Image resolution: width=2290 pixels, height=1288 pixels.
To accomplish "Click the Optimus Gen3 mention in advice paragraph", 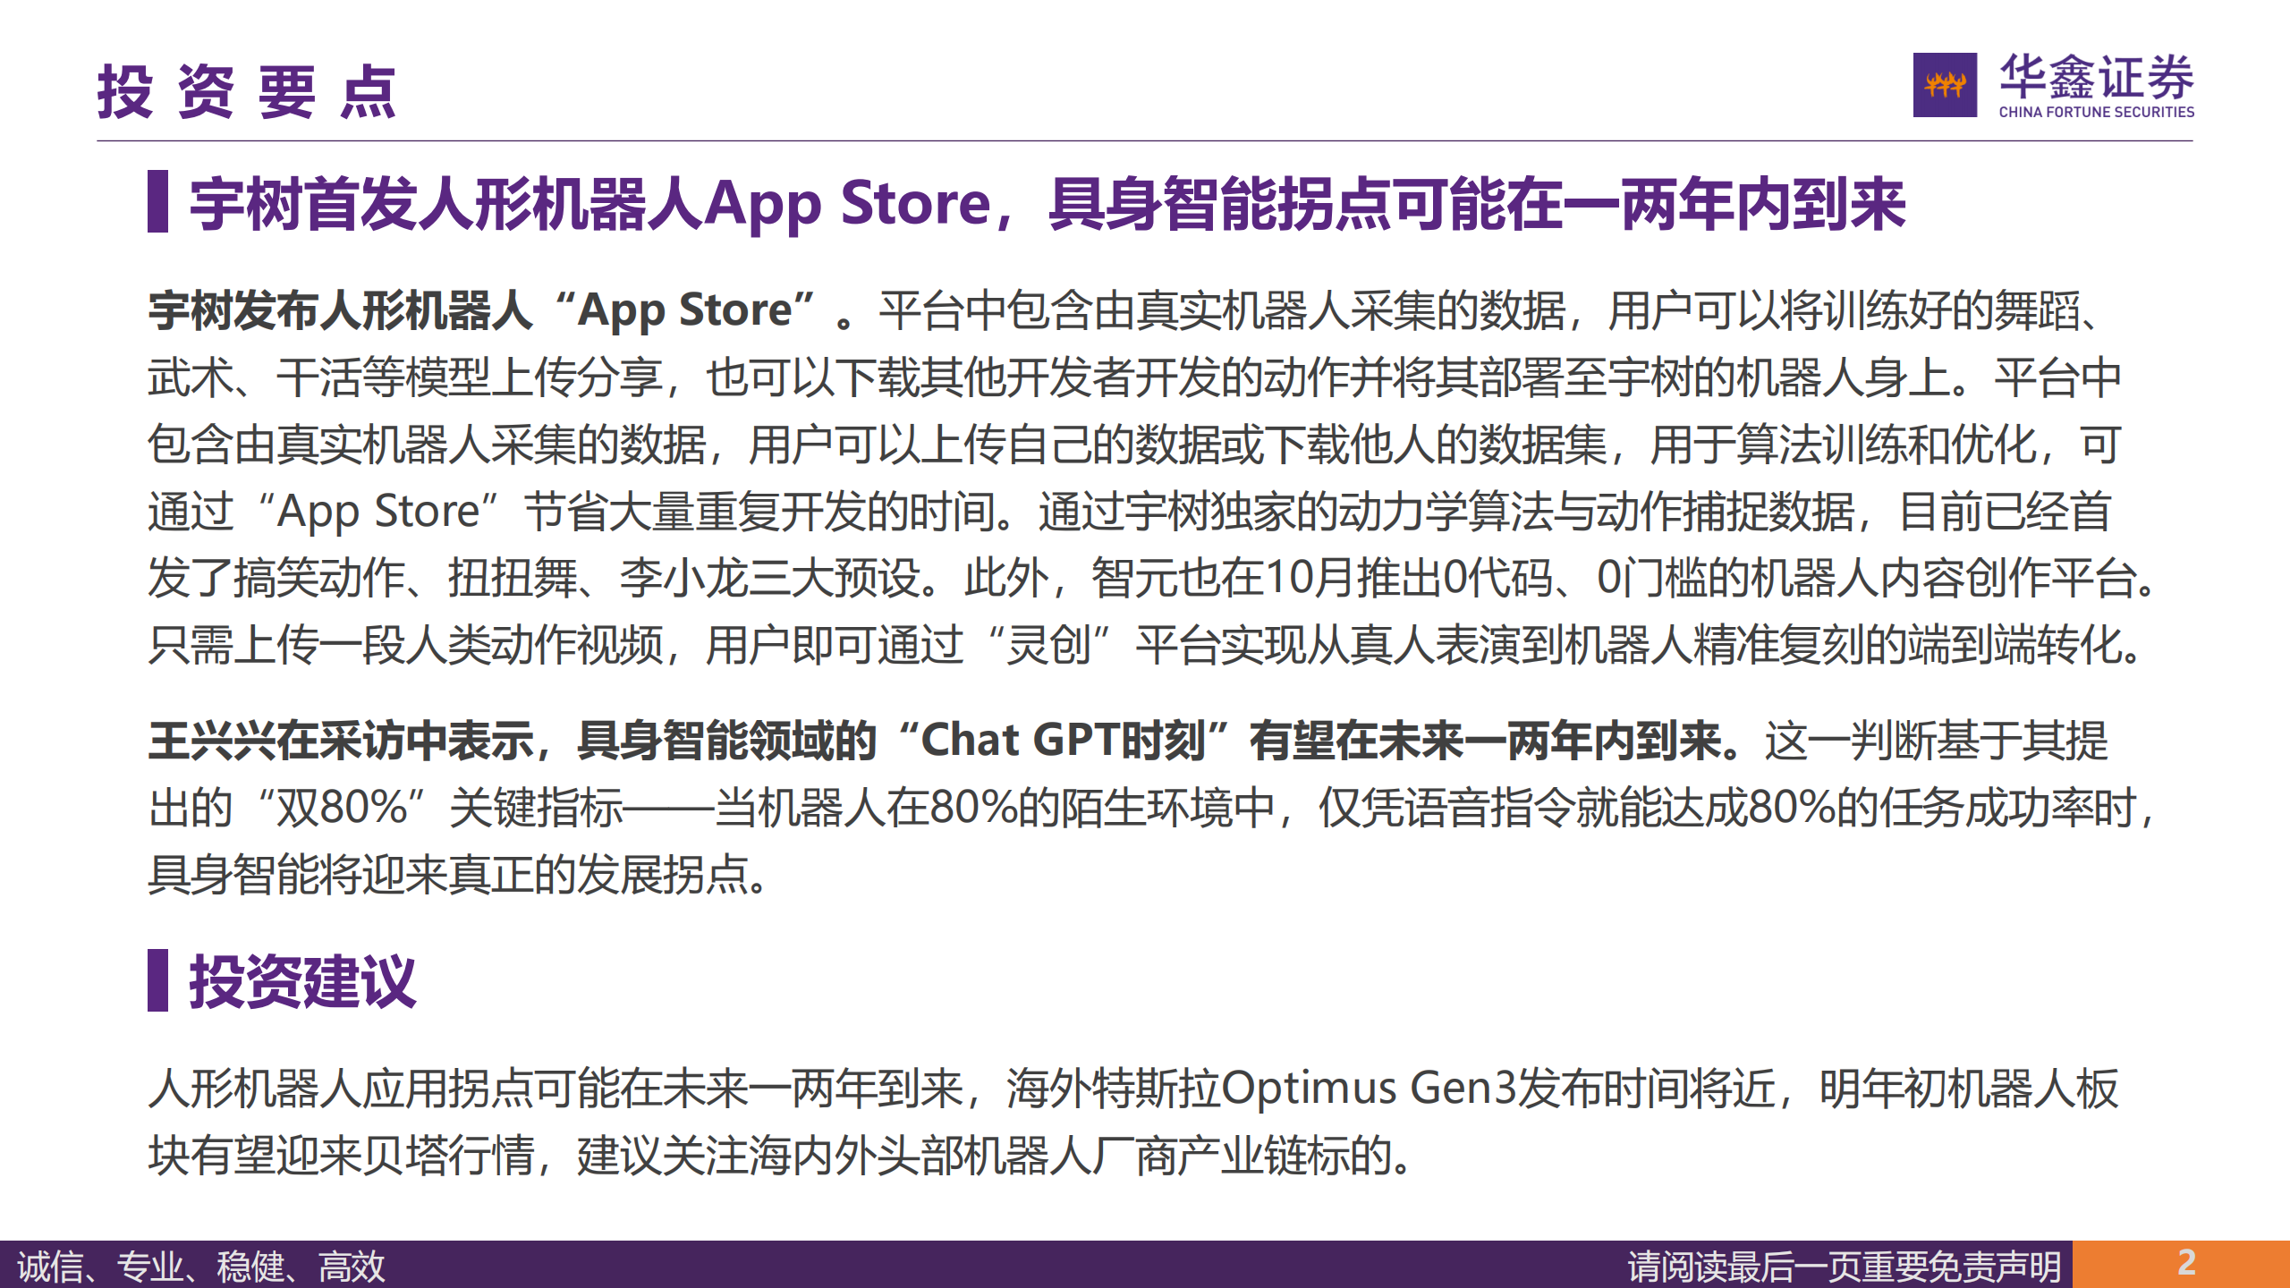I will coord(1369,1089).
